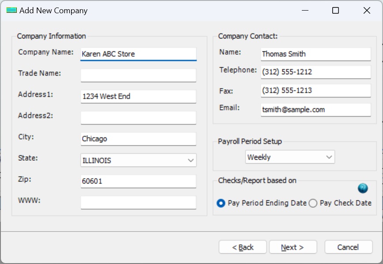Screen dimensions: 383x264
Task: Open the help question mark icon
Action: pos(362,188)
